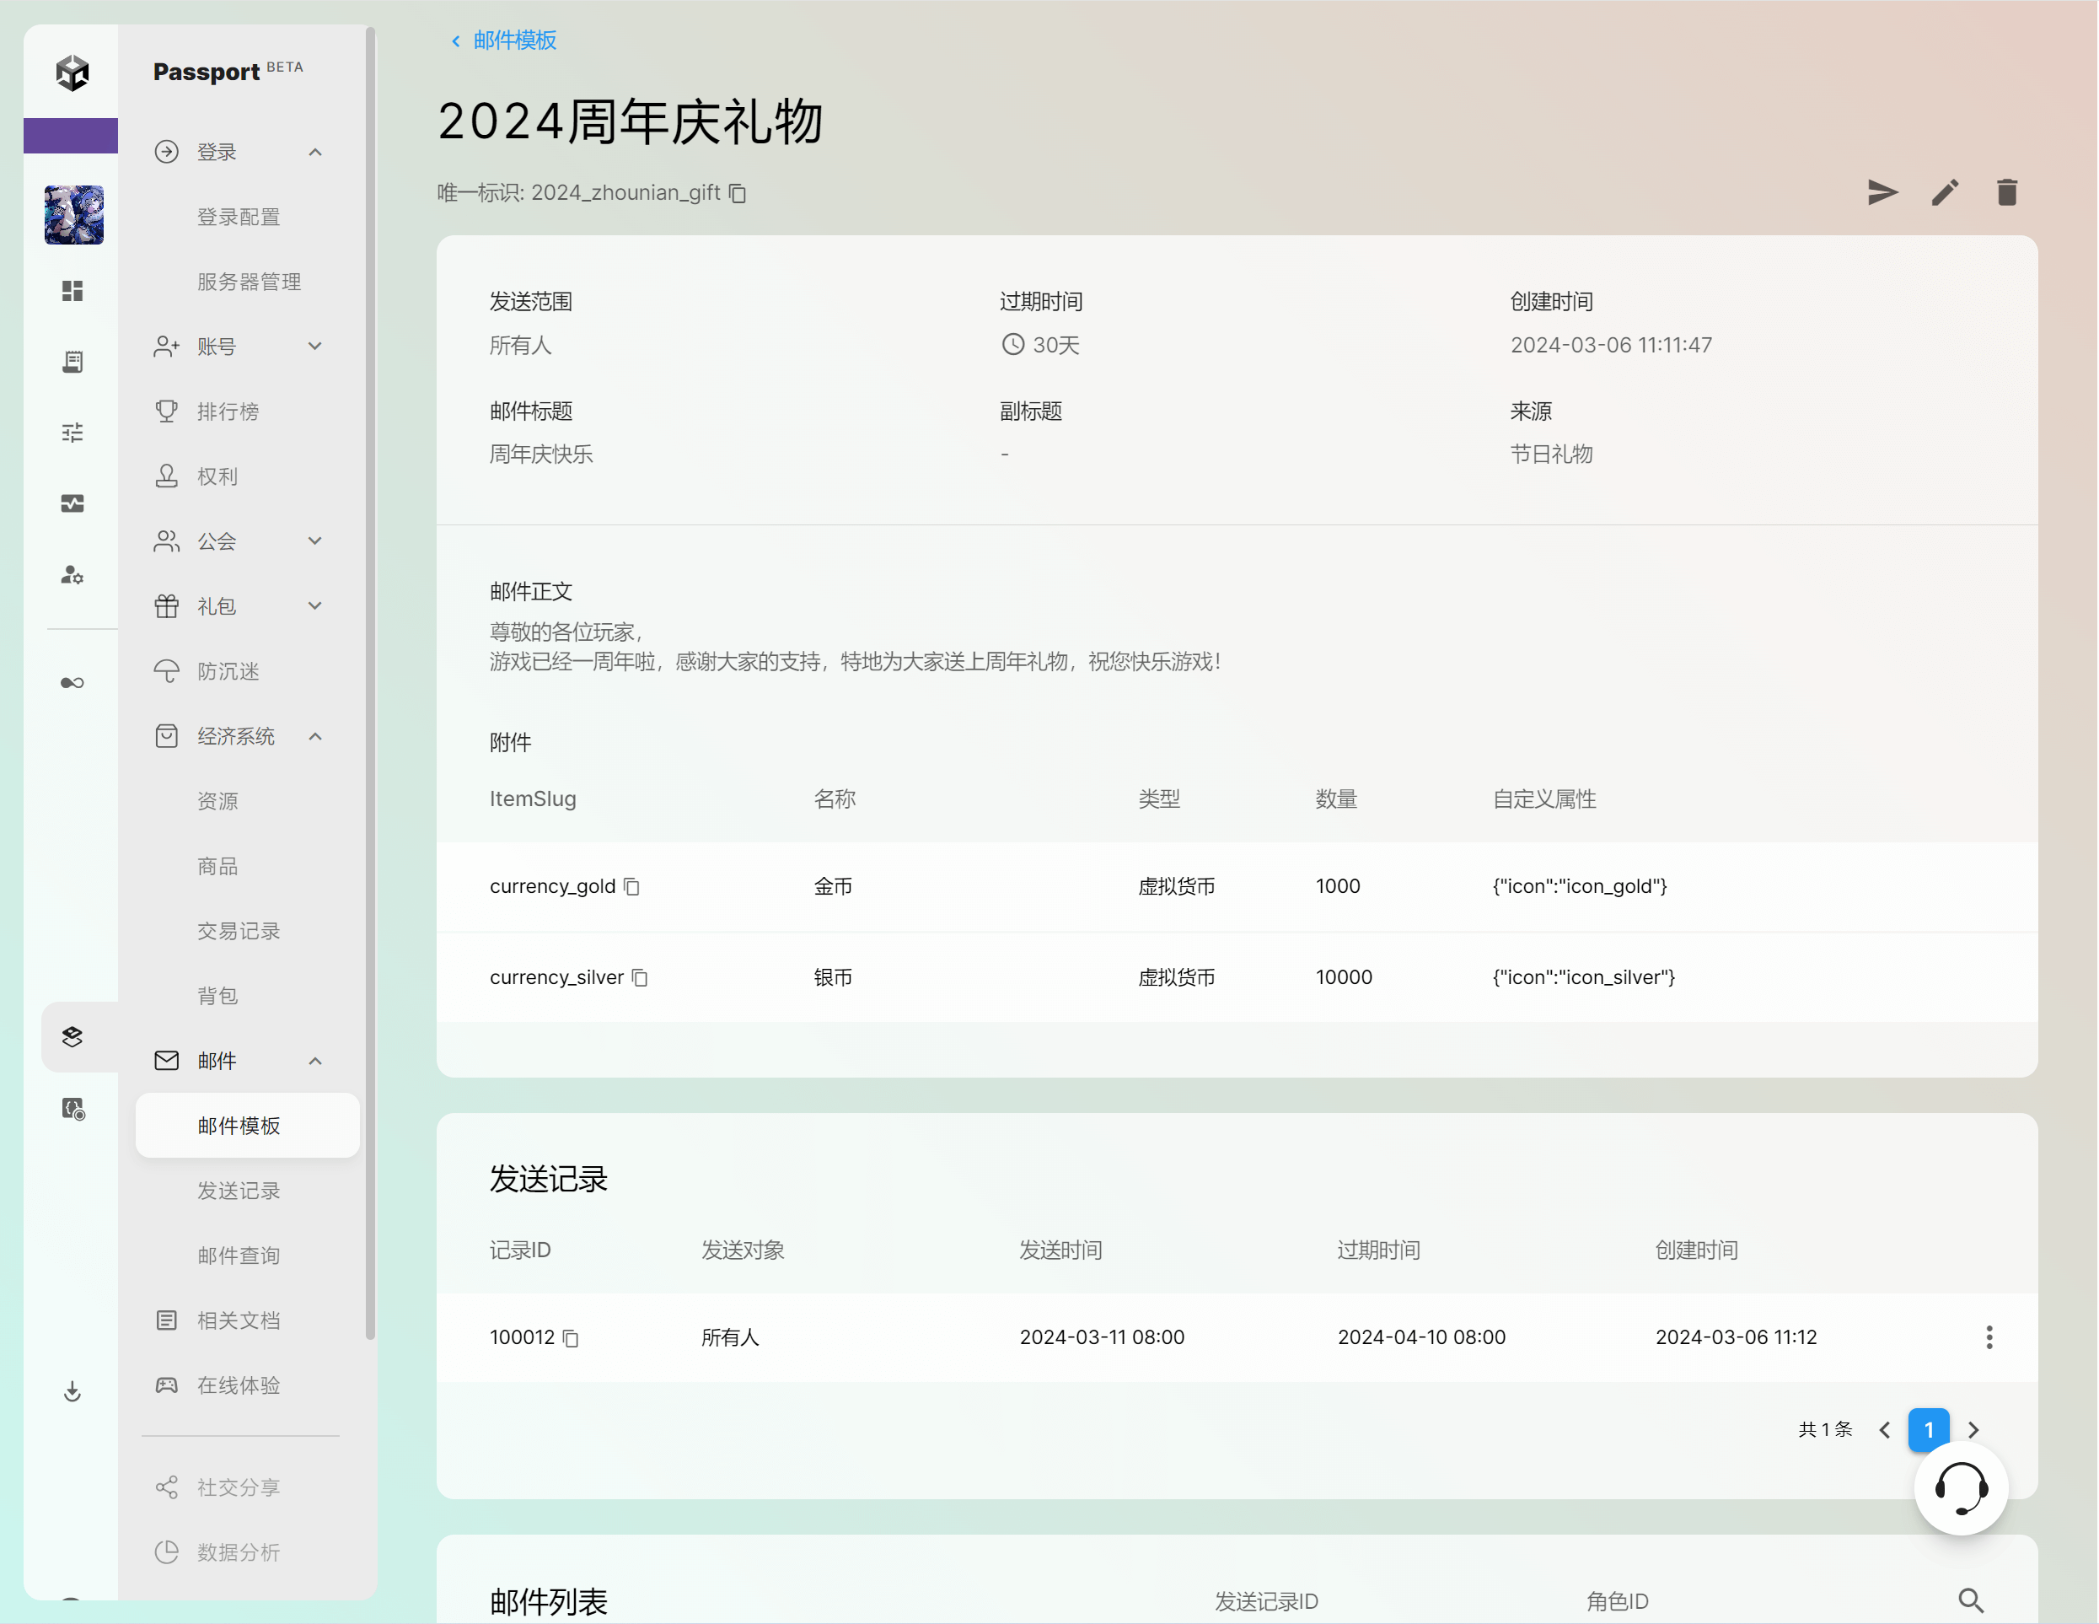The width and height of the screenshot is (2099, 1624).
Task: Copy the unique identifier 2024_zhounian_gift
Action: [x=737, y=193]
